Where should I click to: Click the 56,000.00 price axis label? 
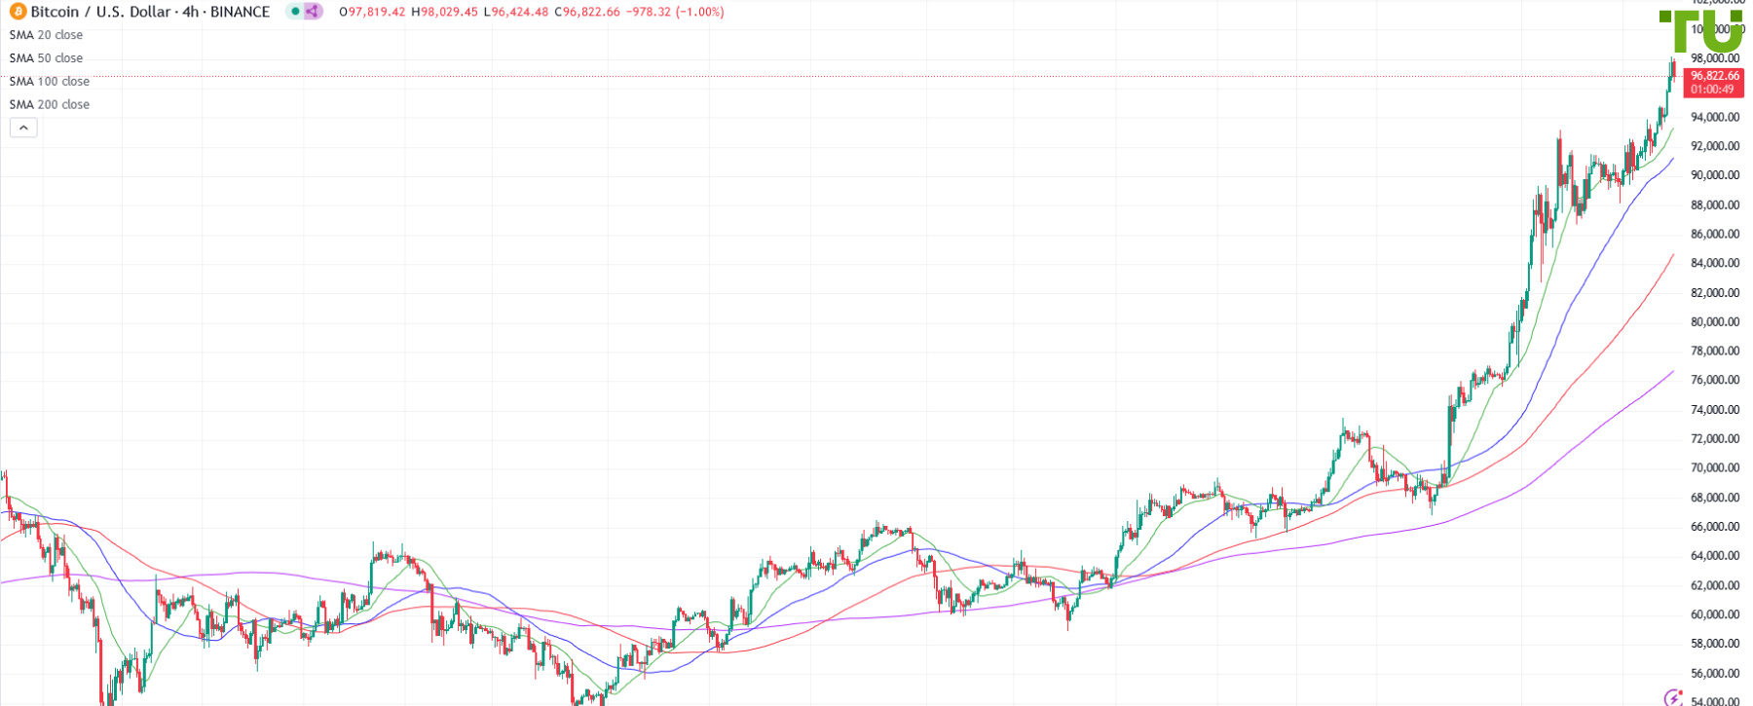pos(1715,673)
